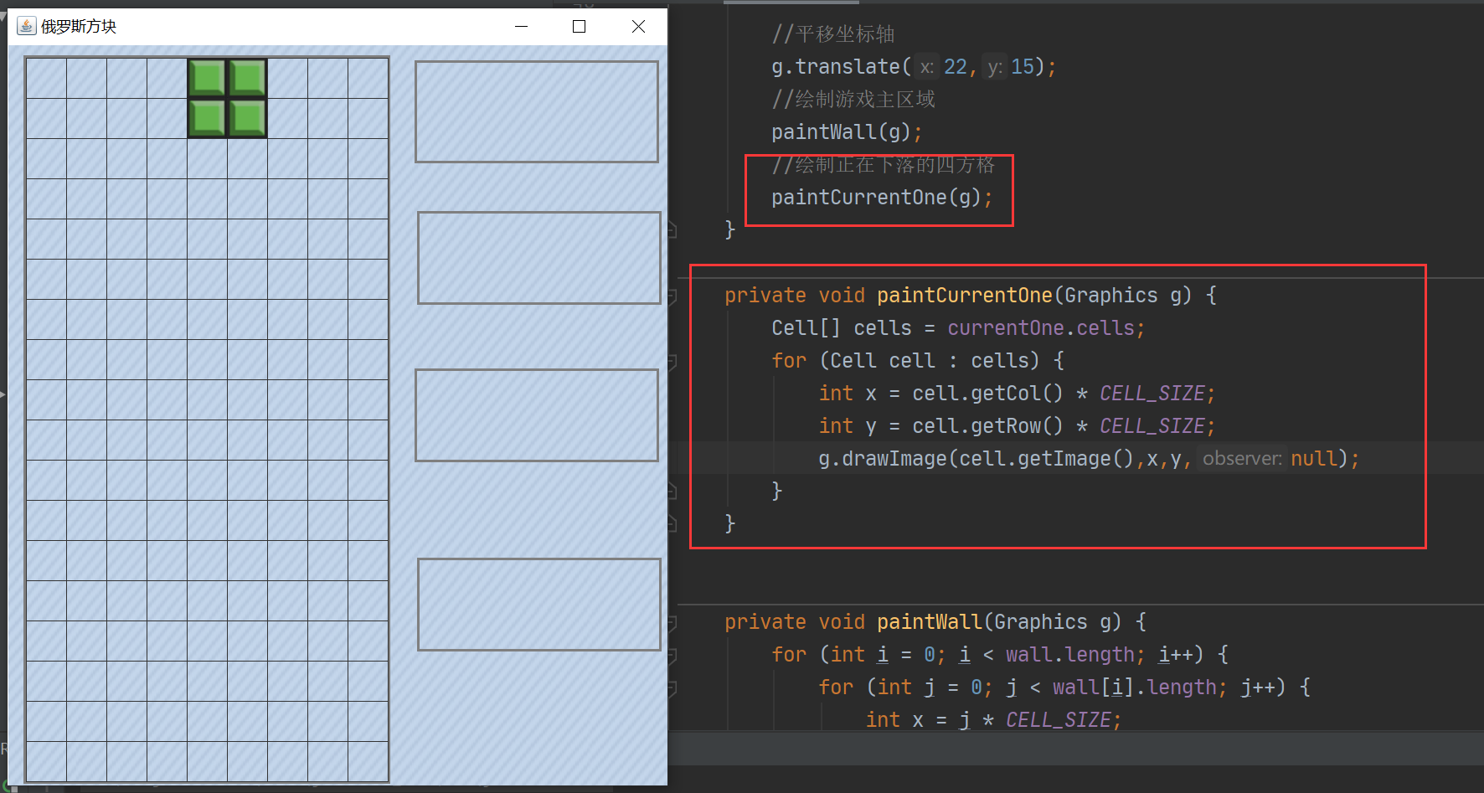Click fold-end marker at paintCurrentOne closing brace
Image resolution: width=1484 pixels, height=793 pixels.
click(672, 523)
